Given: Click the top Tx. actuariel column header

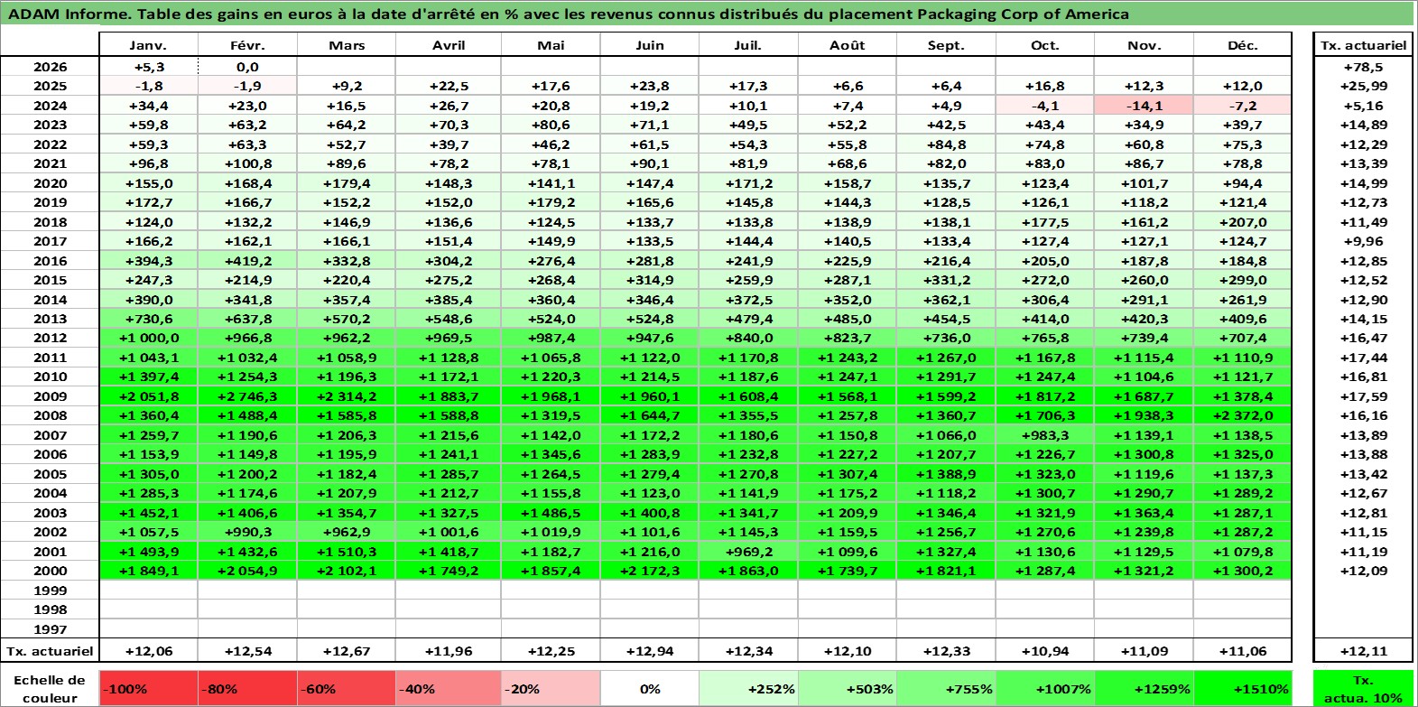Looking at the screenshot, I should click(1363, 45).
